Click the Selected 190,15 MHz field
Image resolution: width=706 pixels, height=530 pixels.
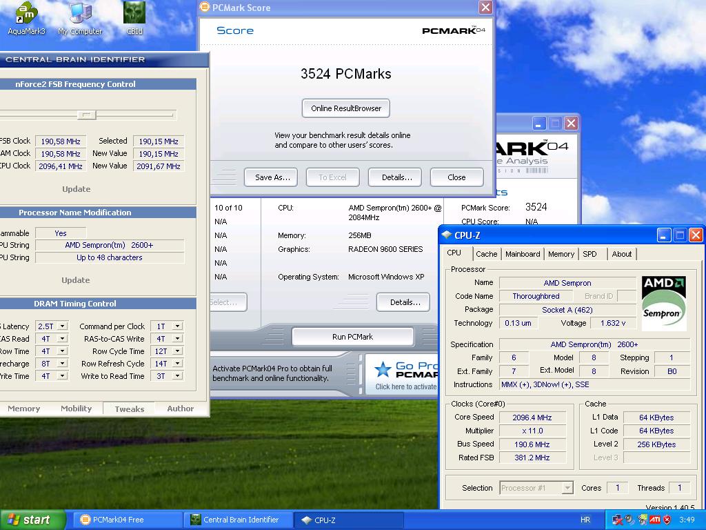pos(159,141)
